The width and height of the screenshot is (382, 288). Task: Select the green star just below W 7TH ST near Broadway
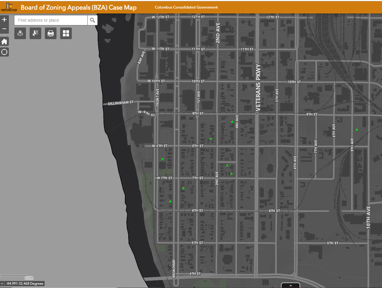(x=183, y=188)
